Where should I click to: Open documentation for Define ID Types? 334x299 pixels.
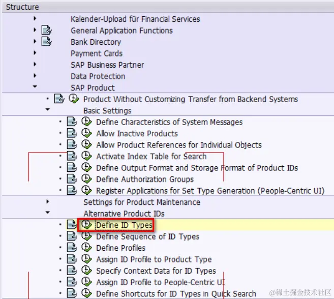72,225
